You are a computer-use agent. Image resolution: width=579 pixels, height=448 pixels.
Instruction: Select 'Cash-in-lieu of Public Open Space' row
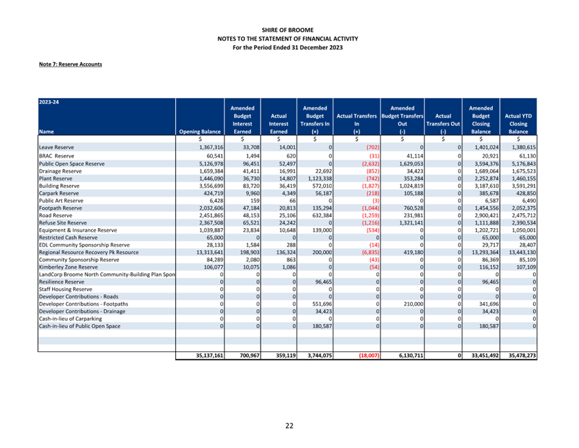click(79, 326)
